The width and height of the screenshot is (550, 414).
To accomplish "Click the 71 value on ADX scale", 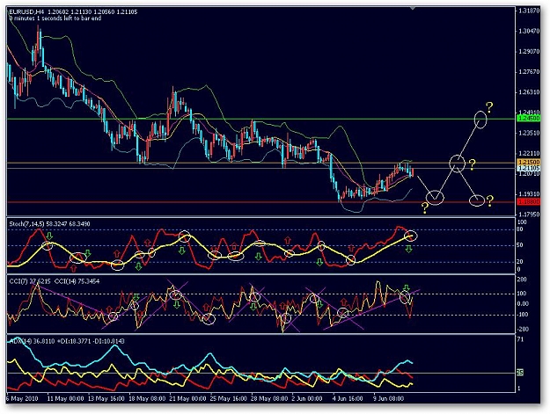I will [x=520, y=339].
